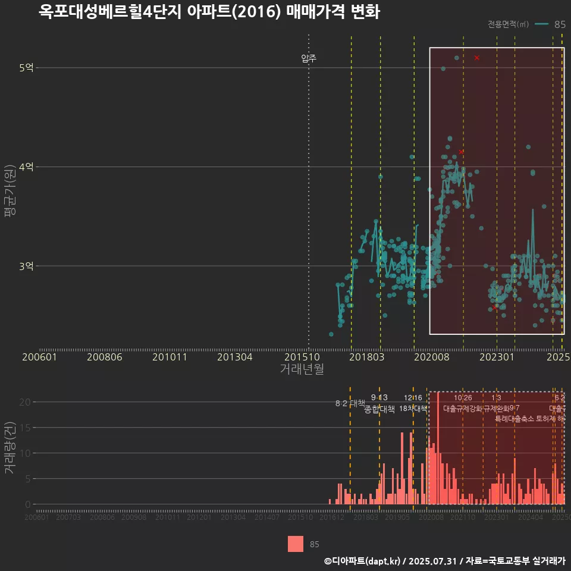
Task: Click 202301 on the price chart axis
Action: [497, 357]
